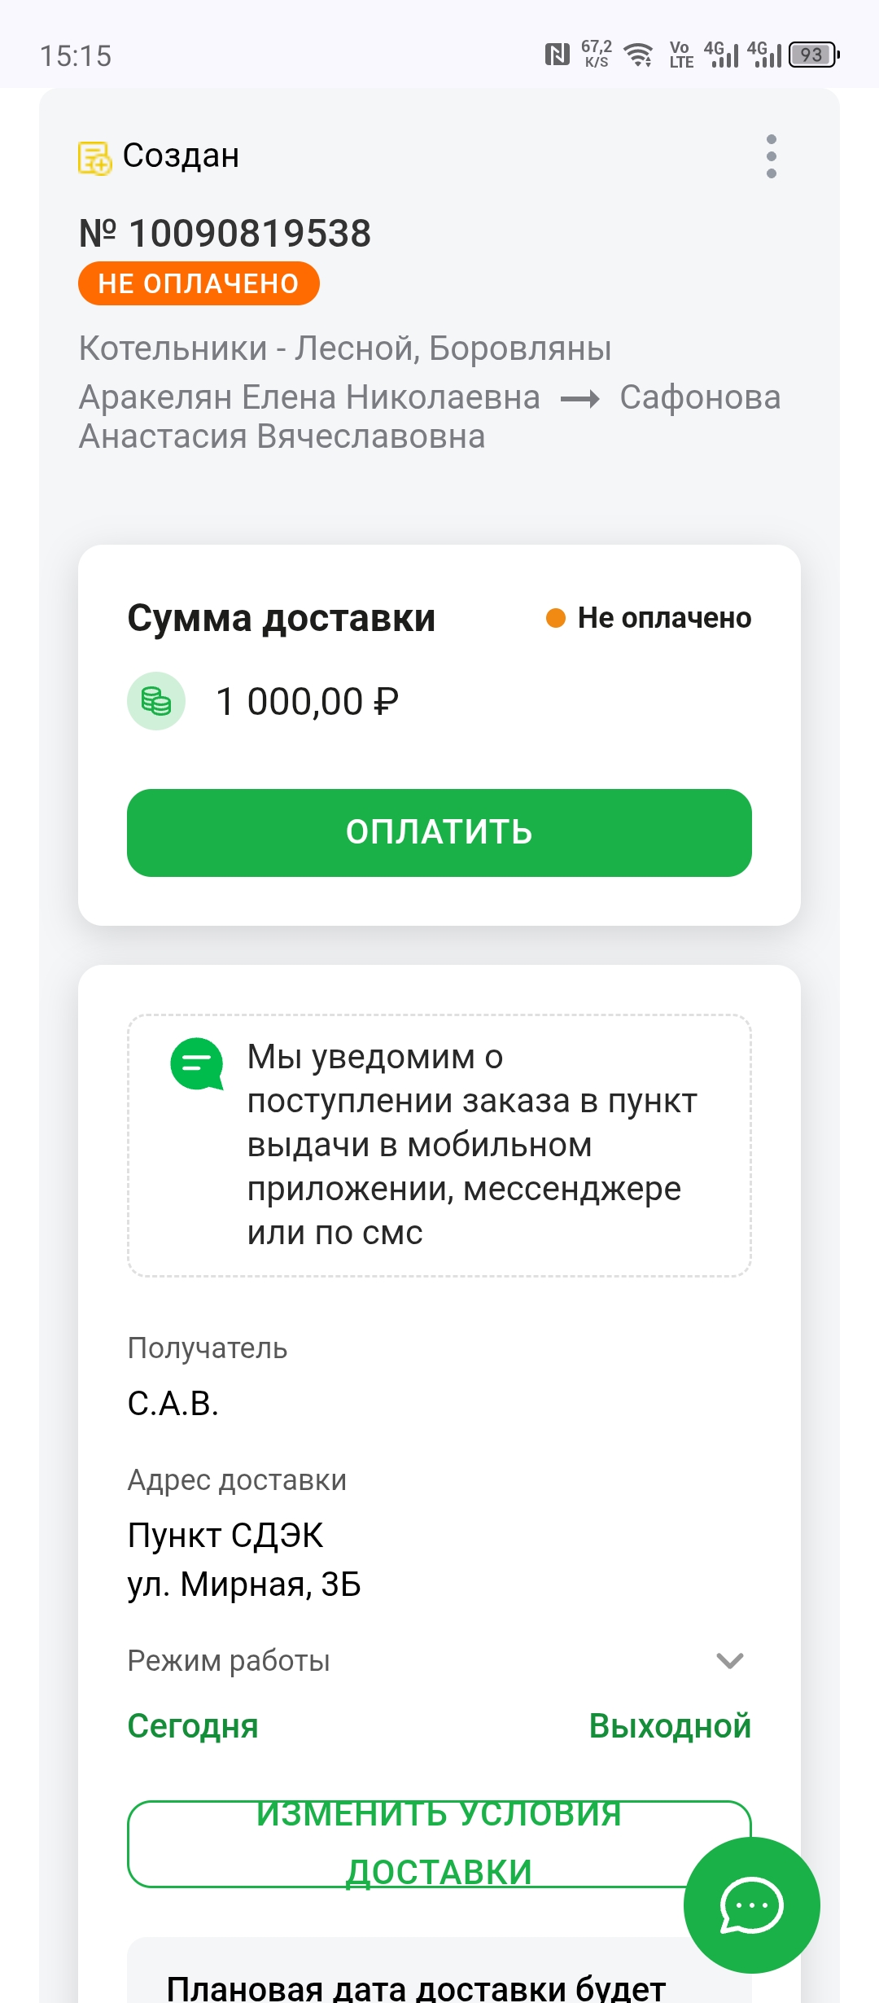This screenshot has height=2003, width=879.
Task: Open the support chat bubble
Action: tap(751, 1904)
